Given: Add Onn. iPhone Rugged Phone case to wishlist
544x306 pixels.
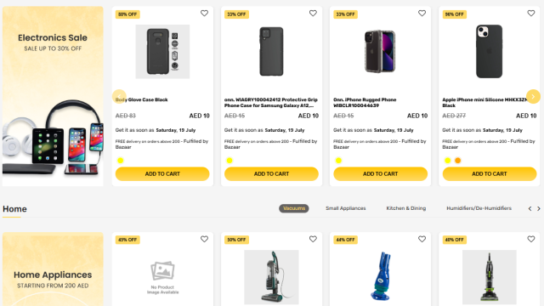Looking at the screenshot, I should [x=422, y=14].
